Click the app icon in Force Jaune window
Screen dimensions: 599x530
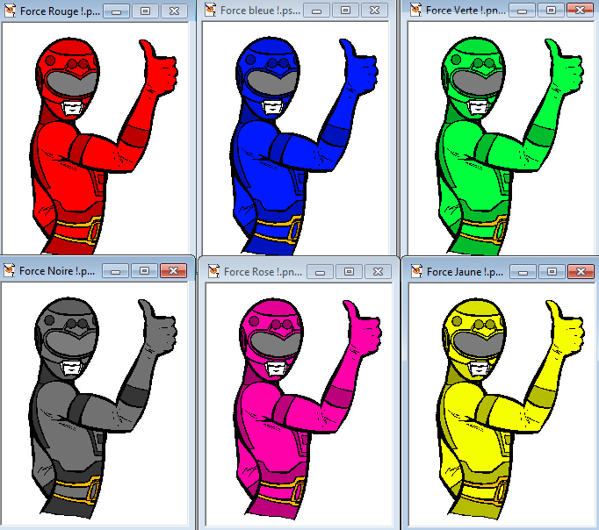coord(417,271)
